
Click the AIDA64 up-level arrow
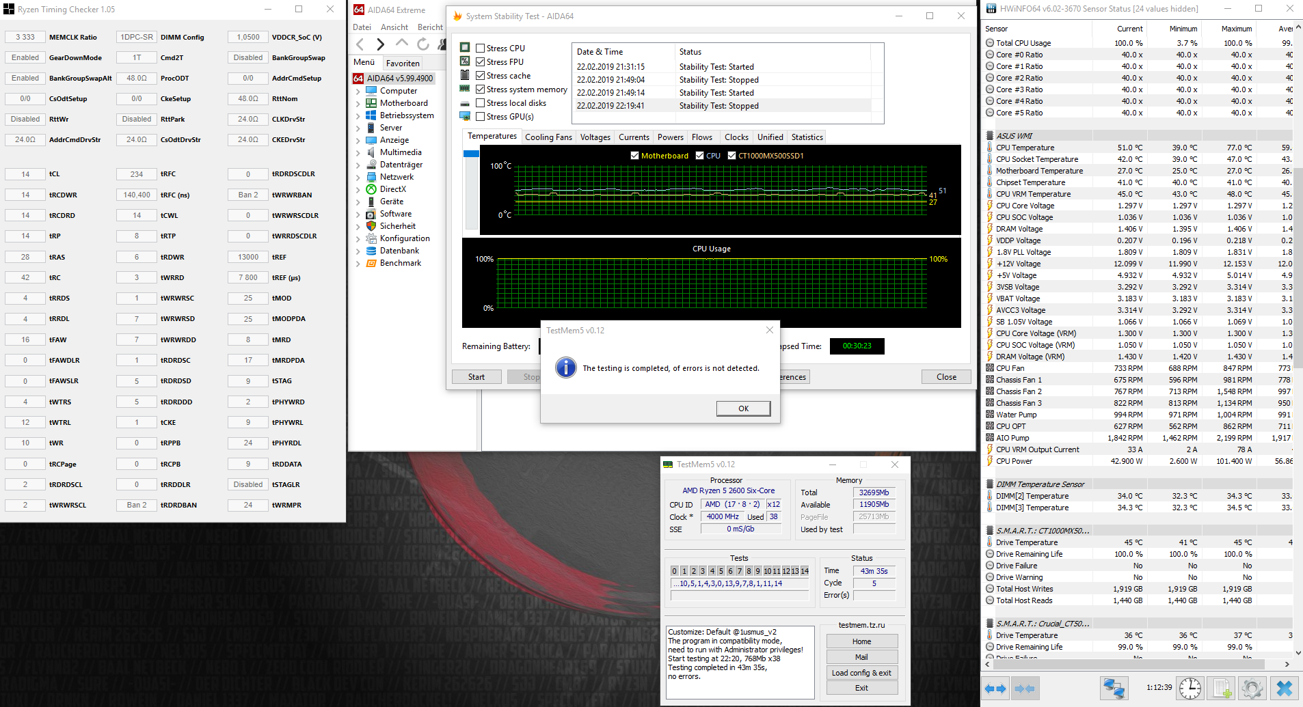point(402,43)
